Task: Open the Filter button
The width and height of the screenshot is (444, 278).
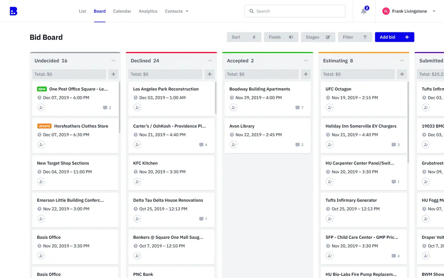Action: click(x=355, y=37)
